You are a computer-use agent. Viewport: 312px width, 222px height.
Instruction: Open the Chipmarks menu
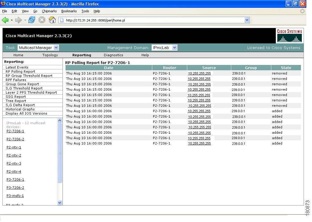(49, 11)
